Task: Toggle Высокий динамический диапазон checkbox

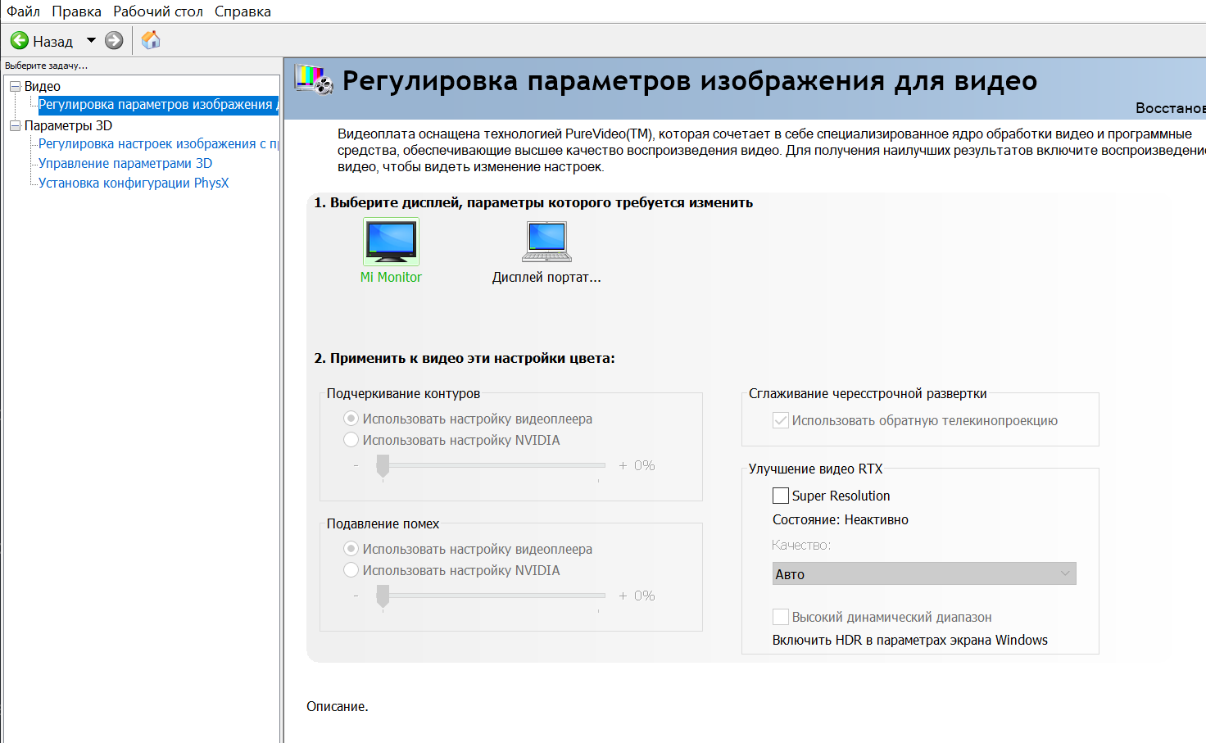Action: (781, 617)
